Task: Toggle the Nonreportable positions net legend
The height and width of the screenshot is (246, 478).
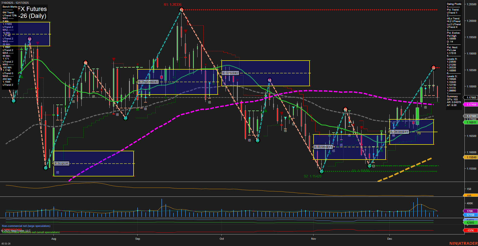Action: (30, 232)
